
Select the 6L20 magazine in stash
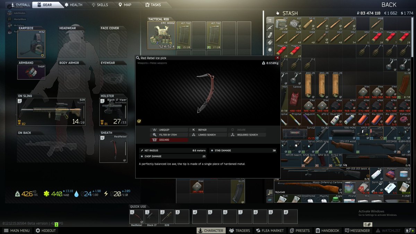click(404, 86)
